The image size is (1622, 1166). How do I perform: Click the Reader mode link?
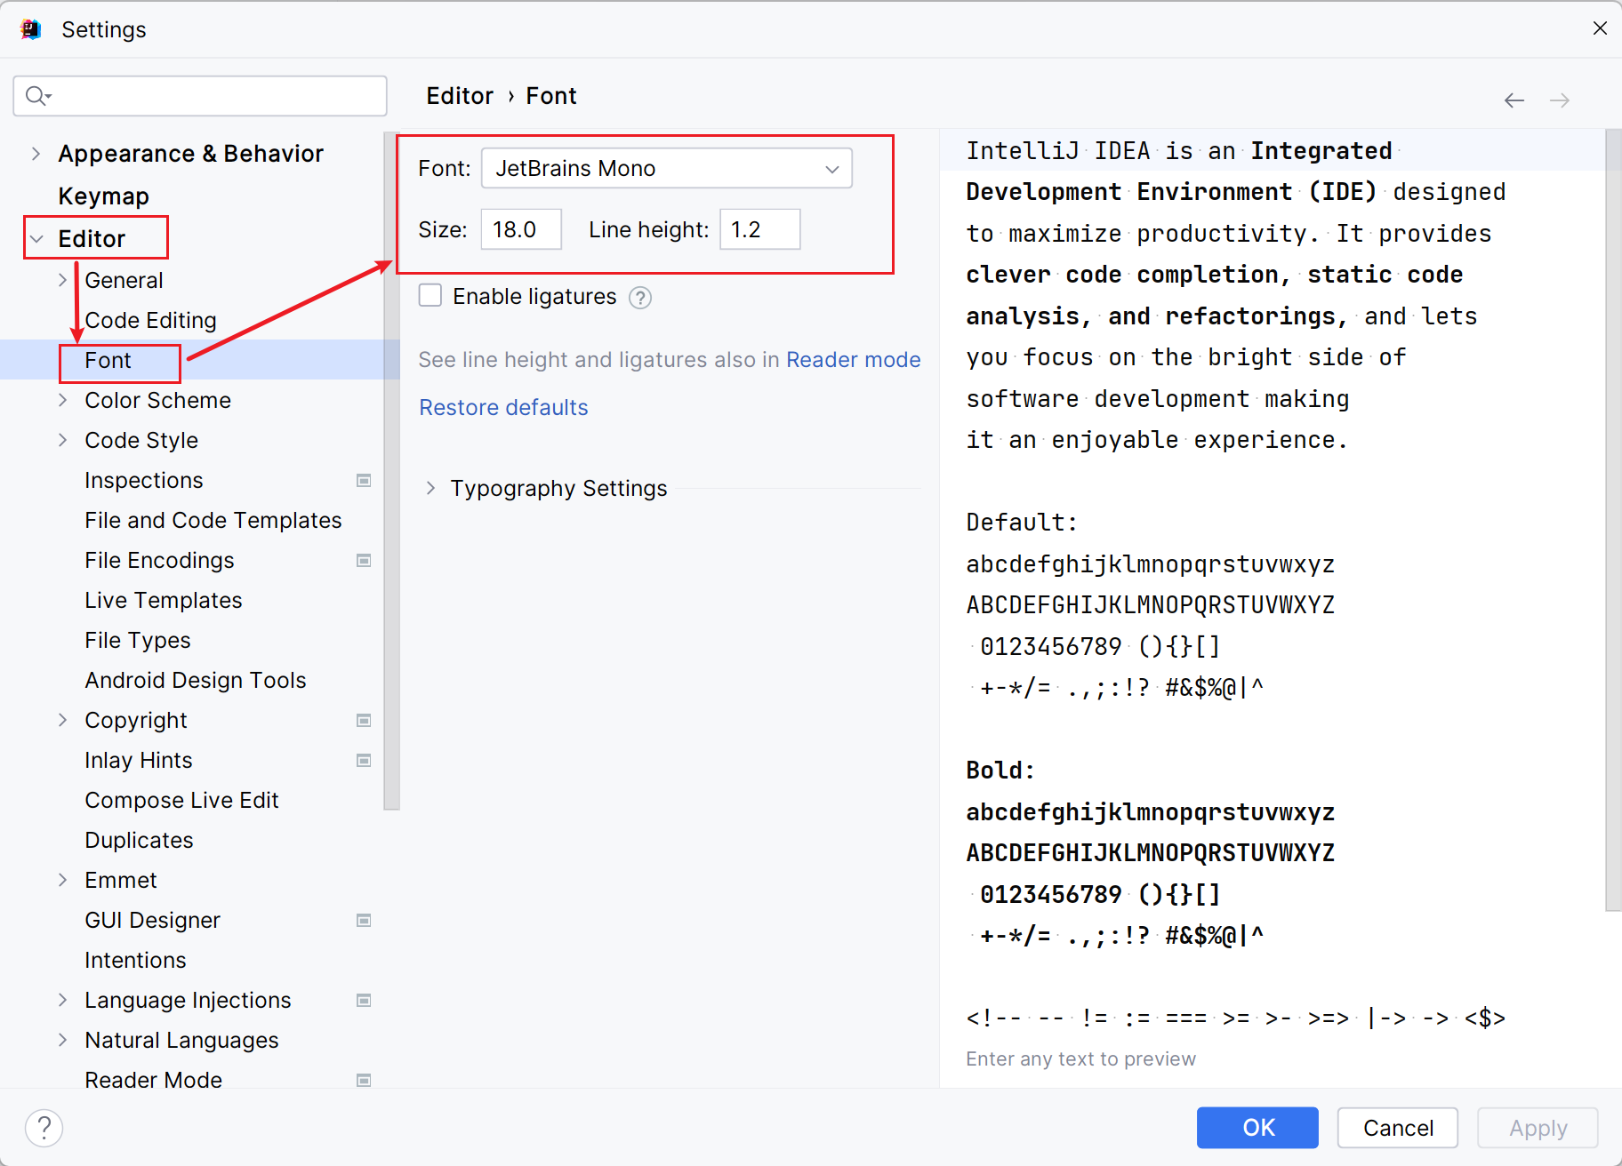pos(854,359)
